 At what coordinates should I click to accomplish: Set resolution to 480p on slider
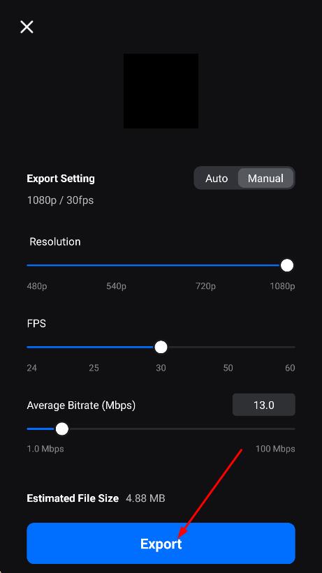[x=27, y=265]
